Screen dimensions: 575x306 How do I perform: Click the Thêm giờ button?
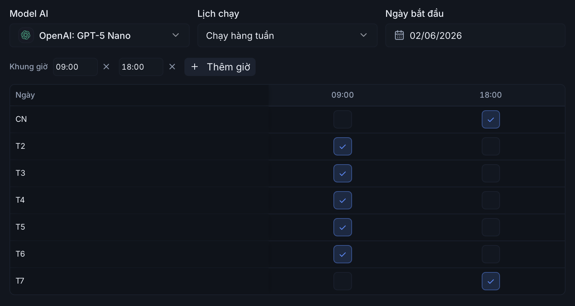[220, 67]
